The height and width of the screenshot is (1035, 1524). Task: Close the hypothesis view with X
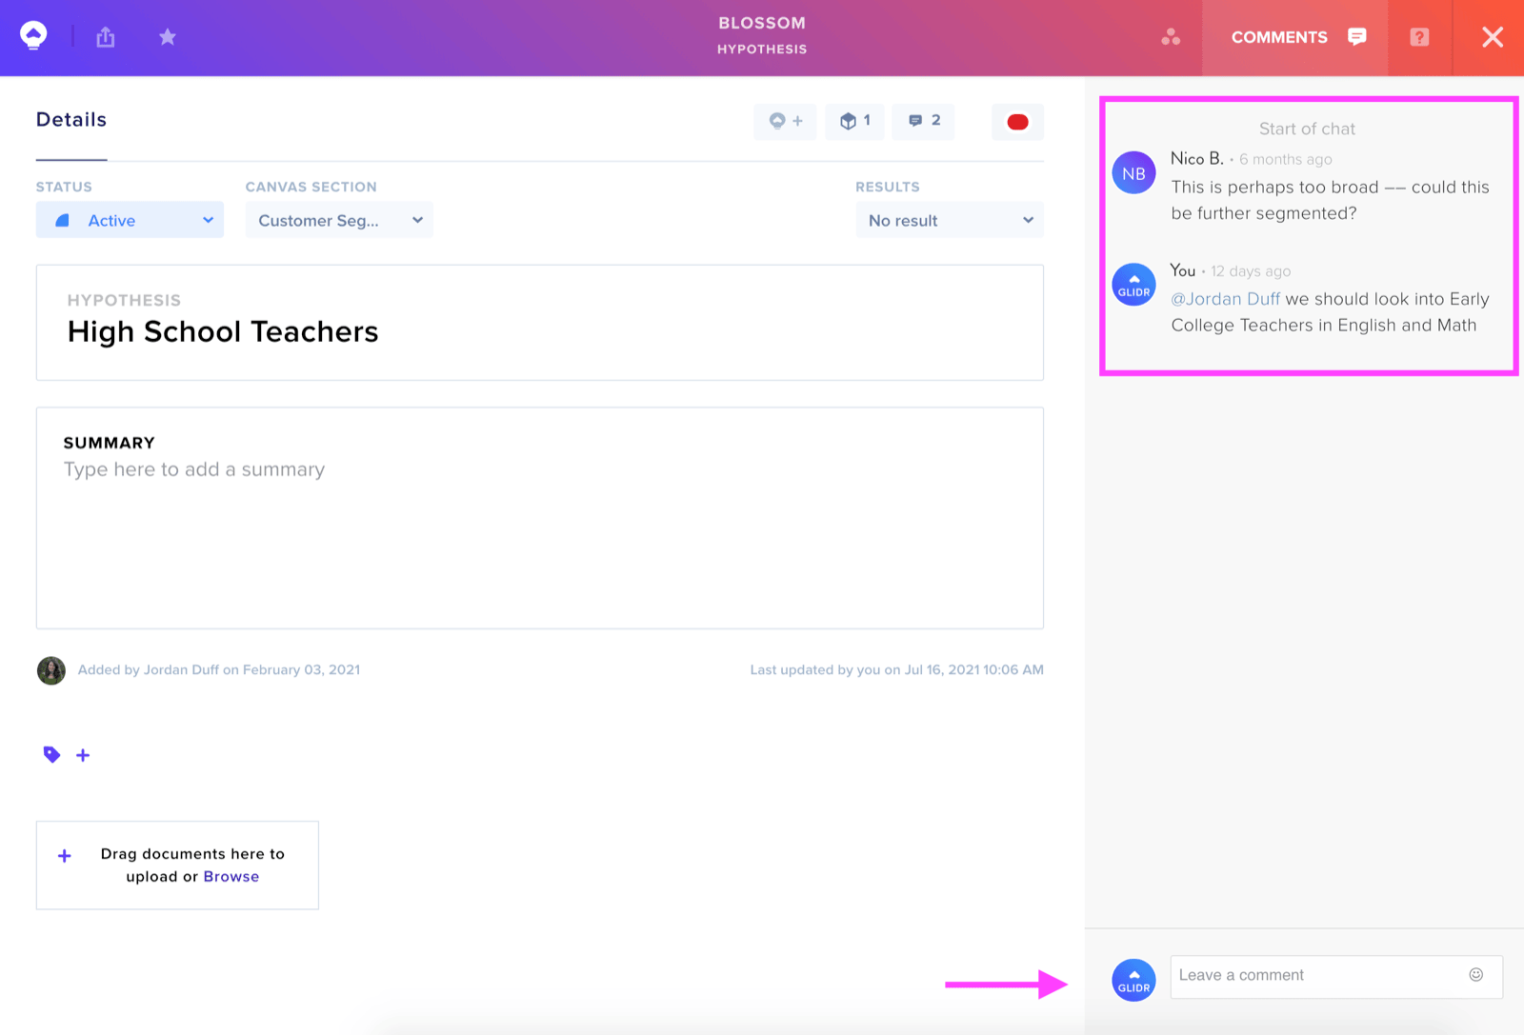[1493, 37]
